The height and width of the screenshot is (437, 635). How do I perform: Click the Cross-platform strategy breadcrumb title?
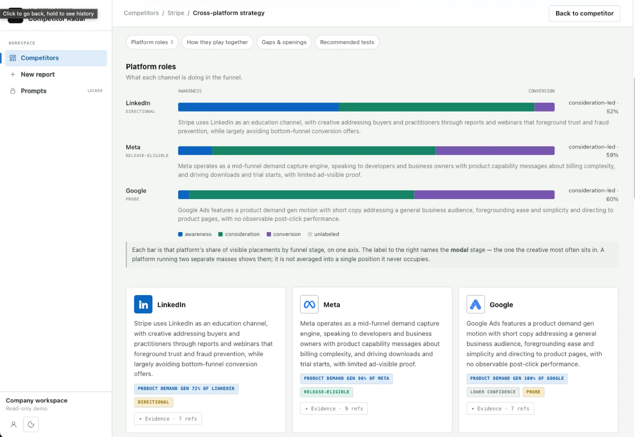[229, 13]
